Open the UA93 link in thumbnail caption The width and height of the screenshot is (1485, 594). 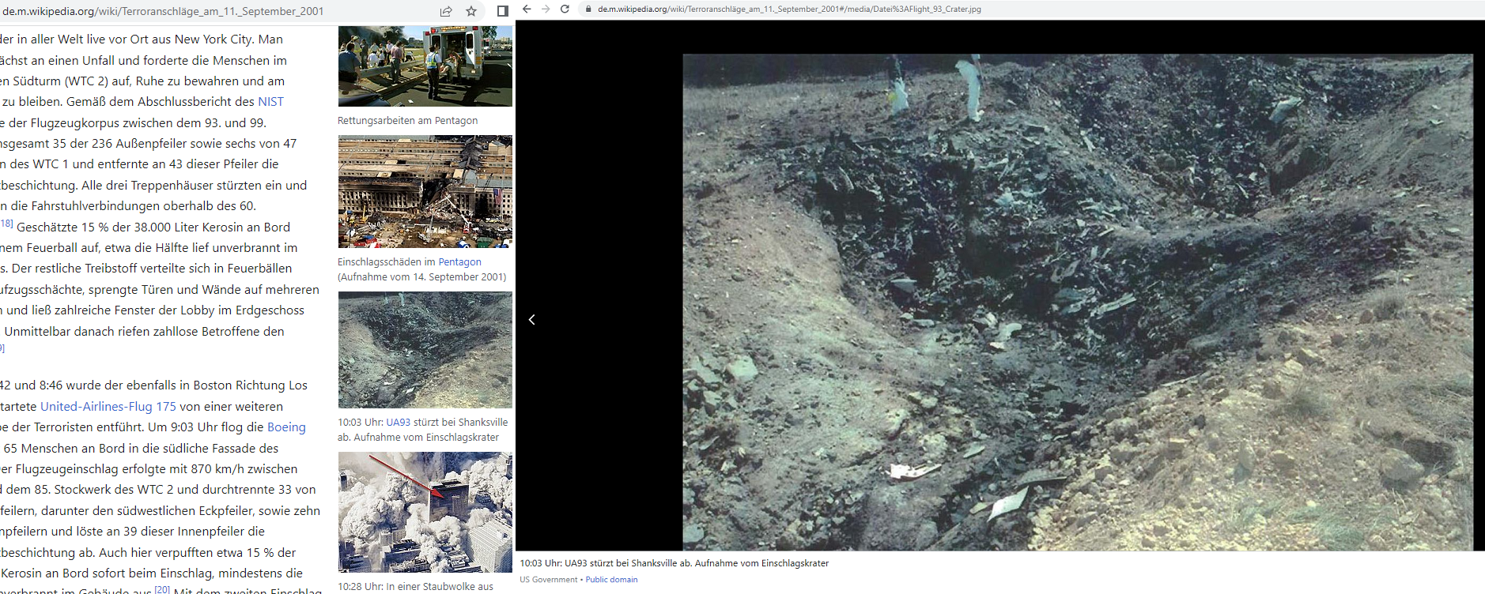point(399,423)
